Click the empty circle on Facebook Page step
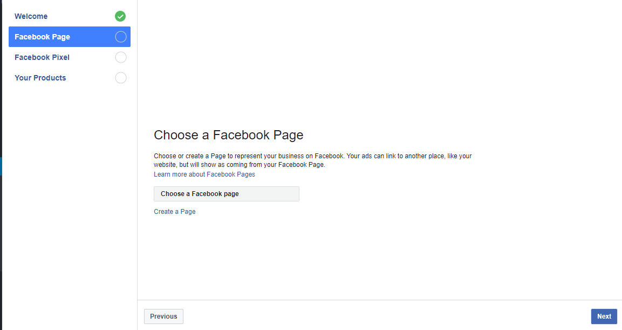 [x=121, y=37]
